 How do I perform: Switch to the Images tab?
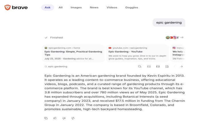pos(76,7)
